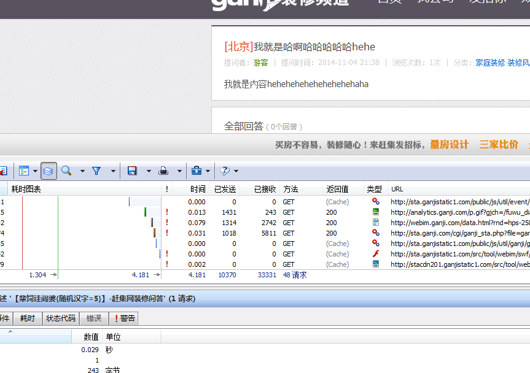Open the 家庭装修 category link
The width and height of the screenshot is (530, 373).
490,62
